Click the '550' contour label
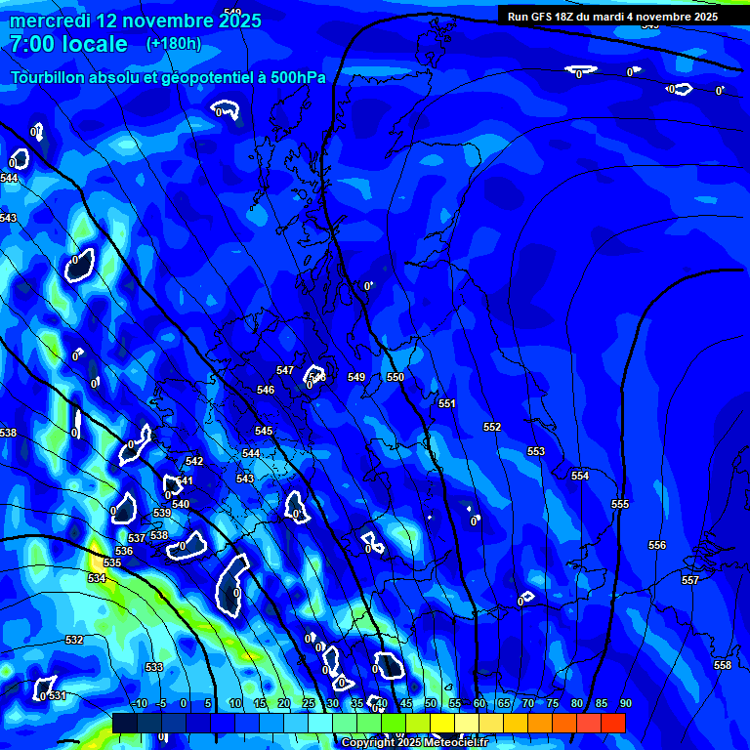 [x=396, y=377]
